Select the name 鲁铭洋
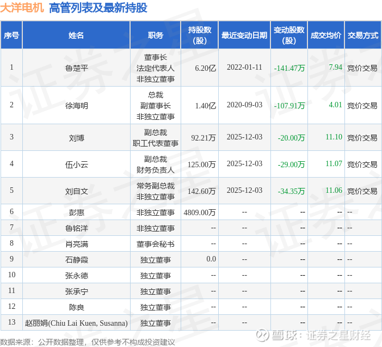 (x=77, y=228)
